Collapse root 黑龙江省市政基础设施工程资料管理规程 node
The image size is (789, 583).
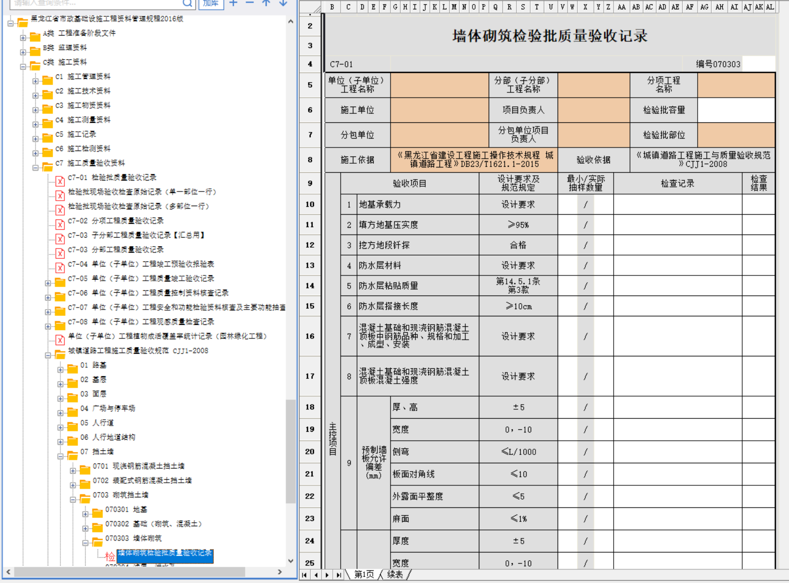[10, 23]
